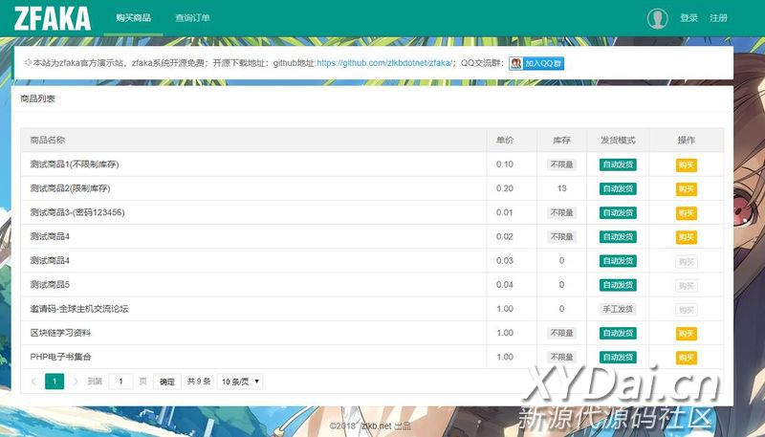
Task: Click the ©2018 zlkb.net footer text
Action: coord(370,426)
